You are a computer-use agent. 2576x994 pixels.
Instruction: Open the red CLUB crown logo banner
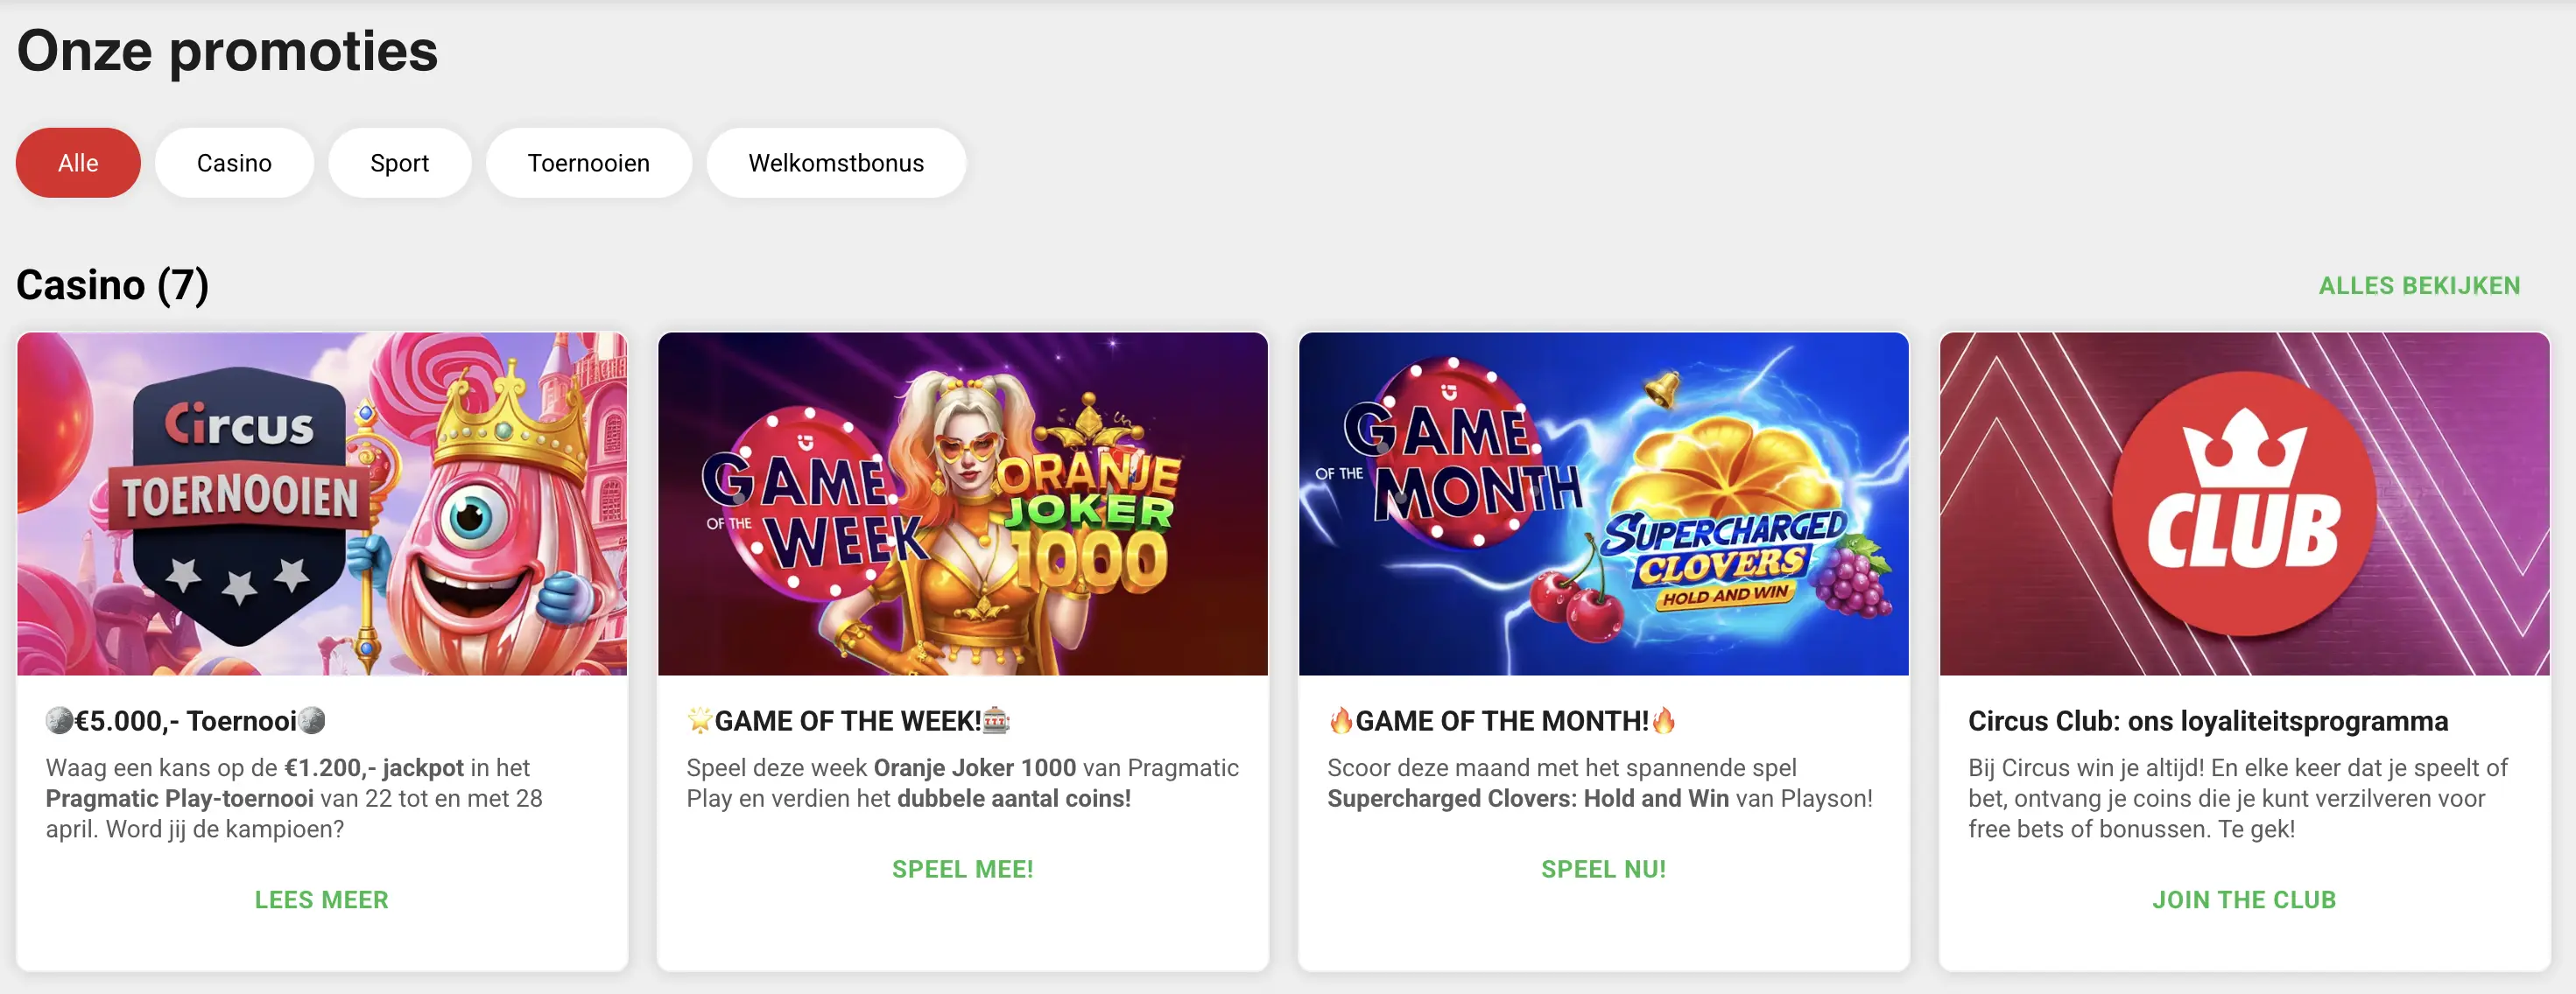(x=2243, y=505)
